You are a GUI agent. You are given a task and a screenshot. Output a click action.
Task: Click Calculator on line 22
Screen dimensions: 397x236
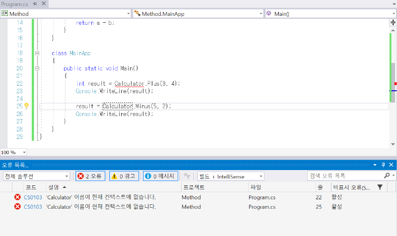pyautogui.click(x=129, y=83)
